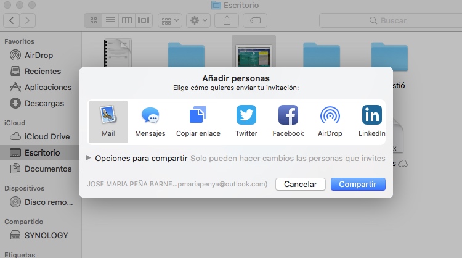Click the Compartido sidebar heading

(x=24, y=222)
